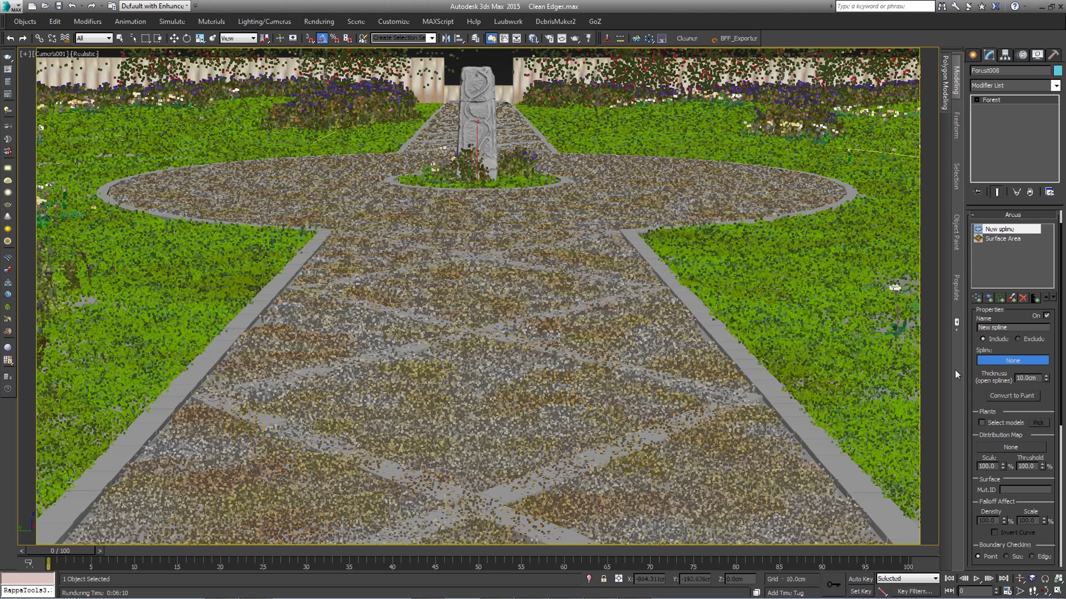Open the Create Selection Set dropdown

tap(403, 38)
